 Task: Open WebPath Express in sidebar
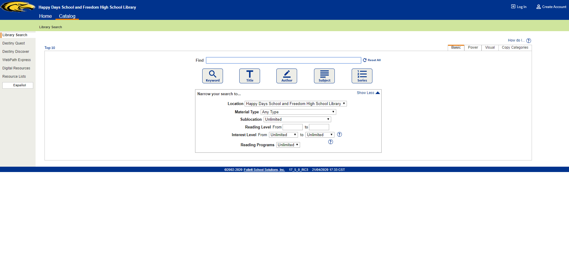[17, 60]
